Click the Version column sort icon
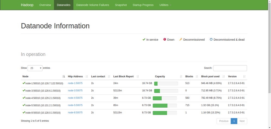The height and width of the screenshot is (129, 271). [x=244, y=77]
